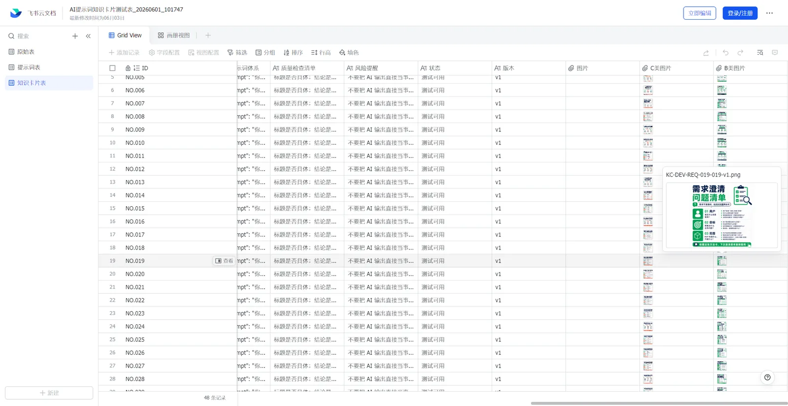Open the 行高 row height option
Viewport: 788px width, 406px height.
[321, 53]
